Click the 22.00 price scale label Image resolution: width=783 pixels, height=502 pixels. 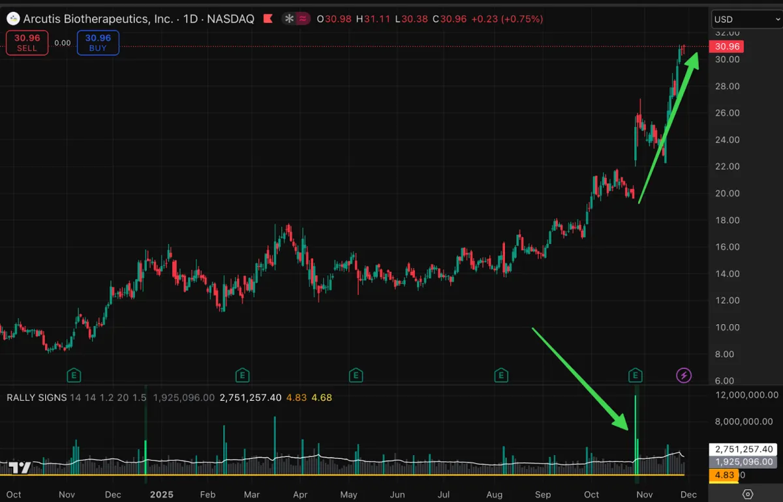coord(728,166)
